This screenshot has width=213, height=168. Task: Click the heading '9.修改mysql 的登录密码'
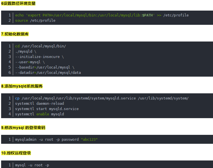23,128
